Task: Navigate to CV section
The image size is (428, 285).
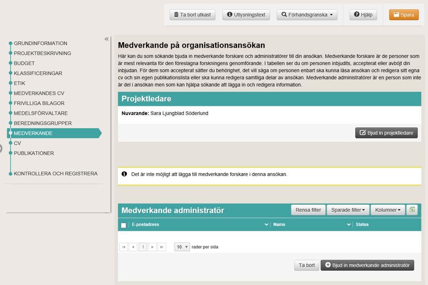Action: coord(17,143)
